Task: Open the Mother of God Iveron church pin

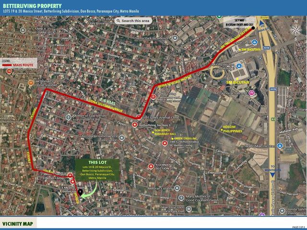Action: click(68, 117)
